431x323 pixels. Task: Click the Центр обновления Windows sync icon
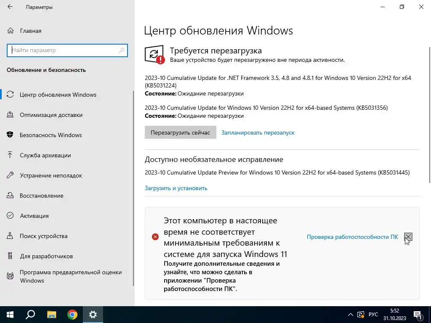pyautogui.click(x=10, y=95)
